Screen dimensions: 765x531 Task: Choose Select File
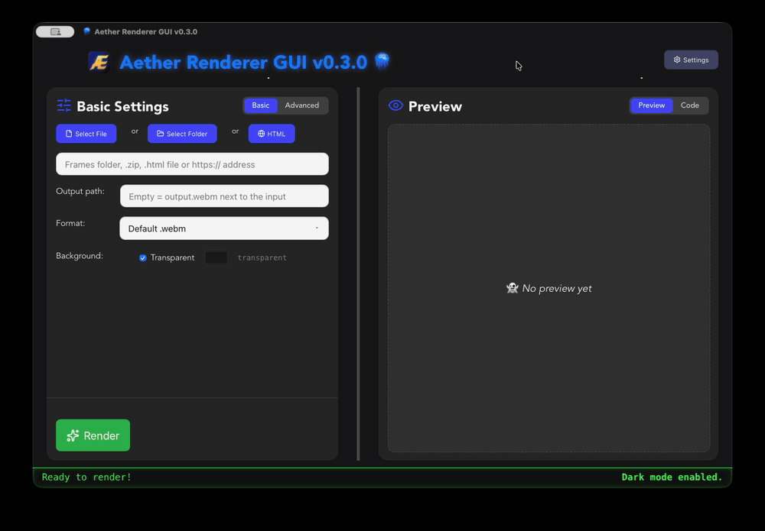pyautogui.click(x=86, y=134)
